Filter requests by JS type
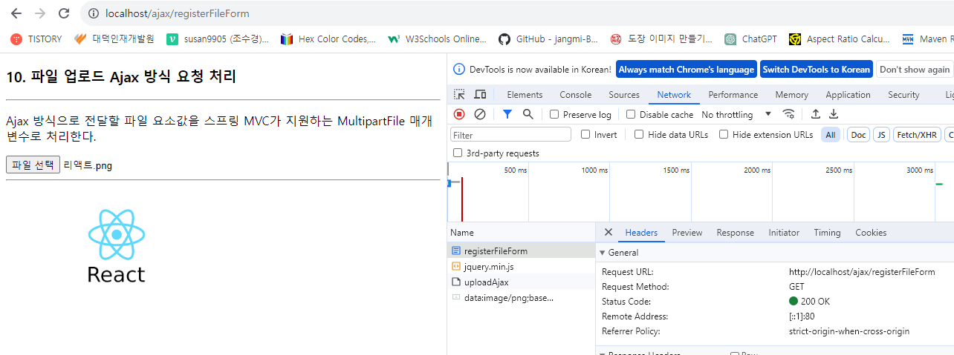This screenshot has height=355, width=954. [880, 135]
